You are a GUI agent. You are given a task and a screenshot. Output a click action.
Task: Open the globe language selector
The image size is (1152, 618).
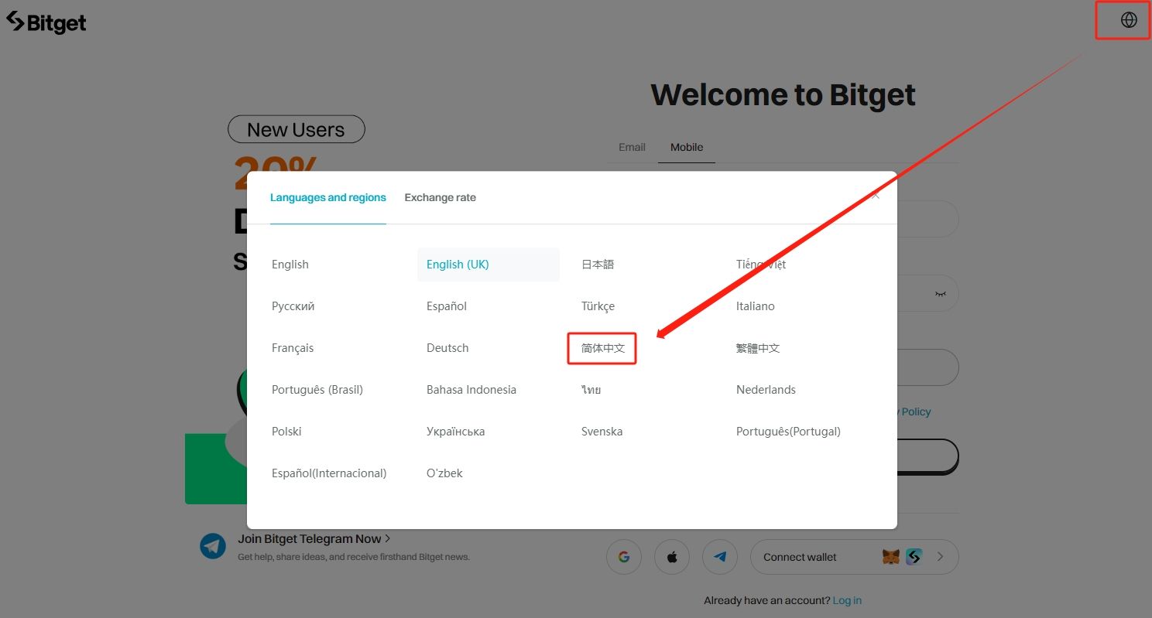[x=1123, y=20]
